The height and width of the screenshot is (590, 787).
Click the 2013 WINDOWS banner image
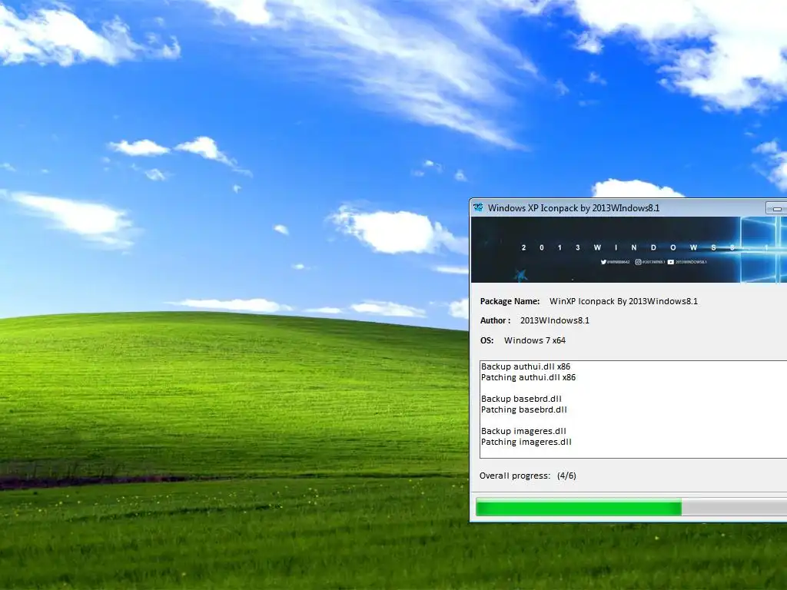tap(629, 250)
